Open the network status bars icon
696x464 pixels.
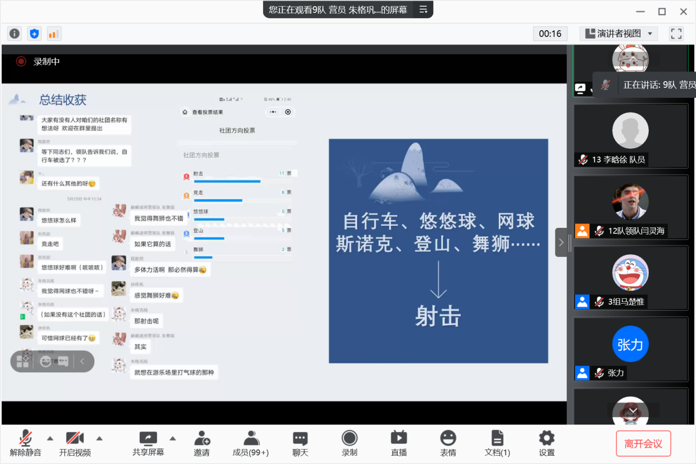[53, 33]
